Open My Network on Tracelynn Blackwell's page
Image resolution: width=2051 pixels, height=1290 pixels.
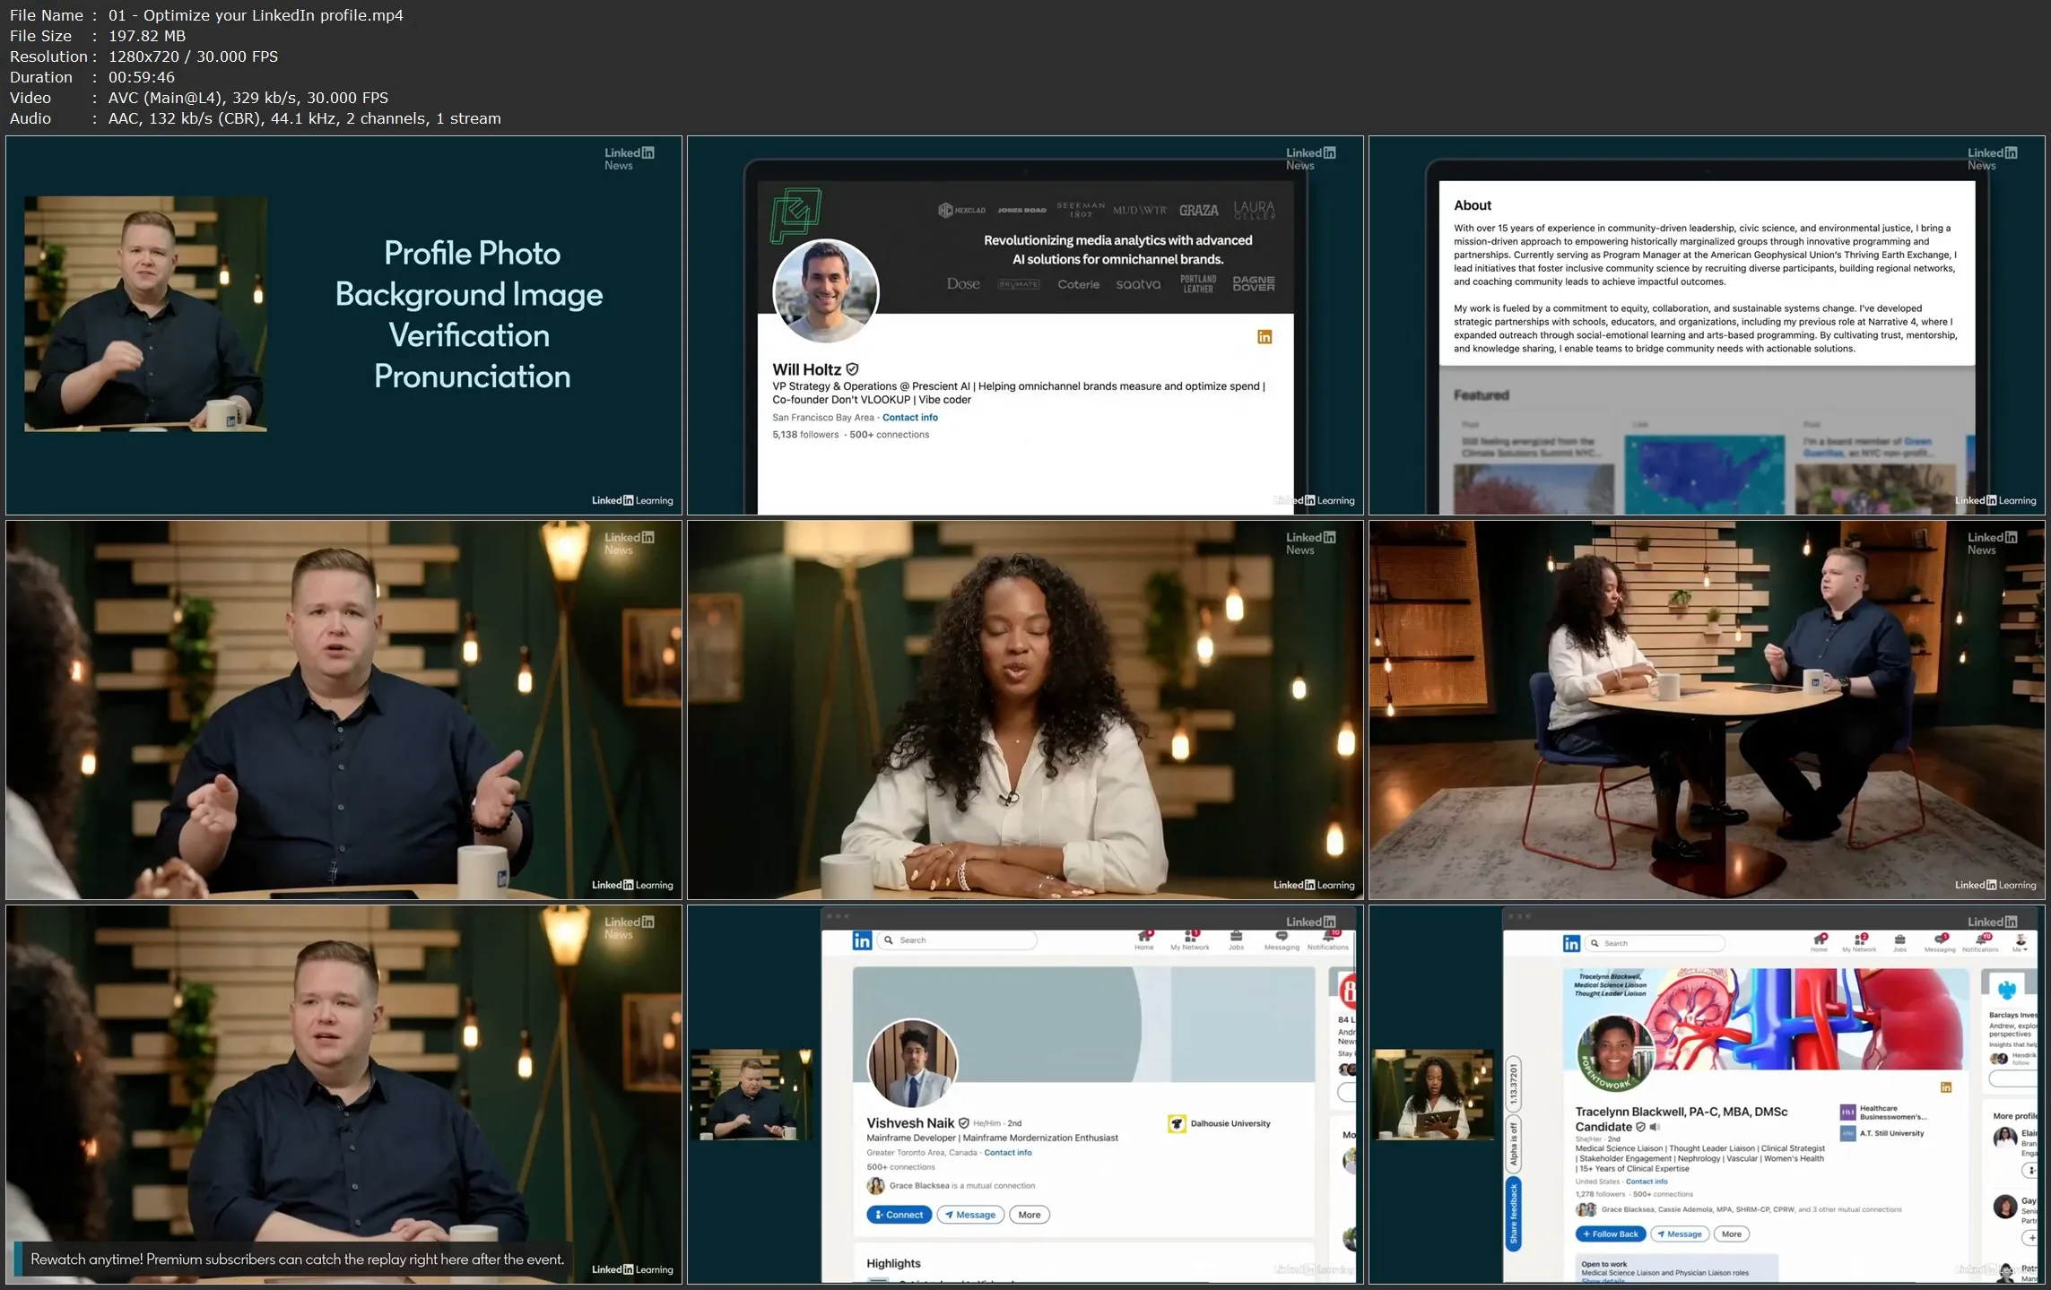click(1859, 942)
